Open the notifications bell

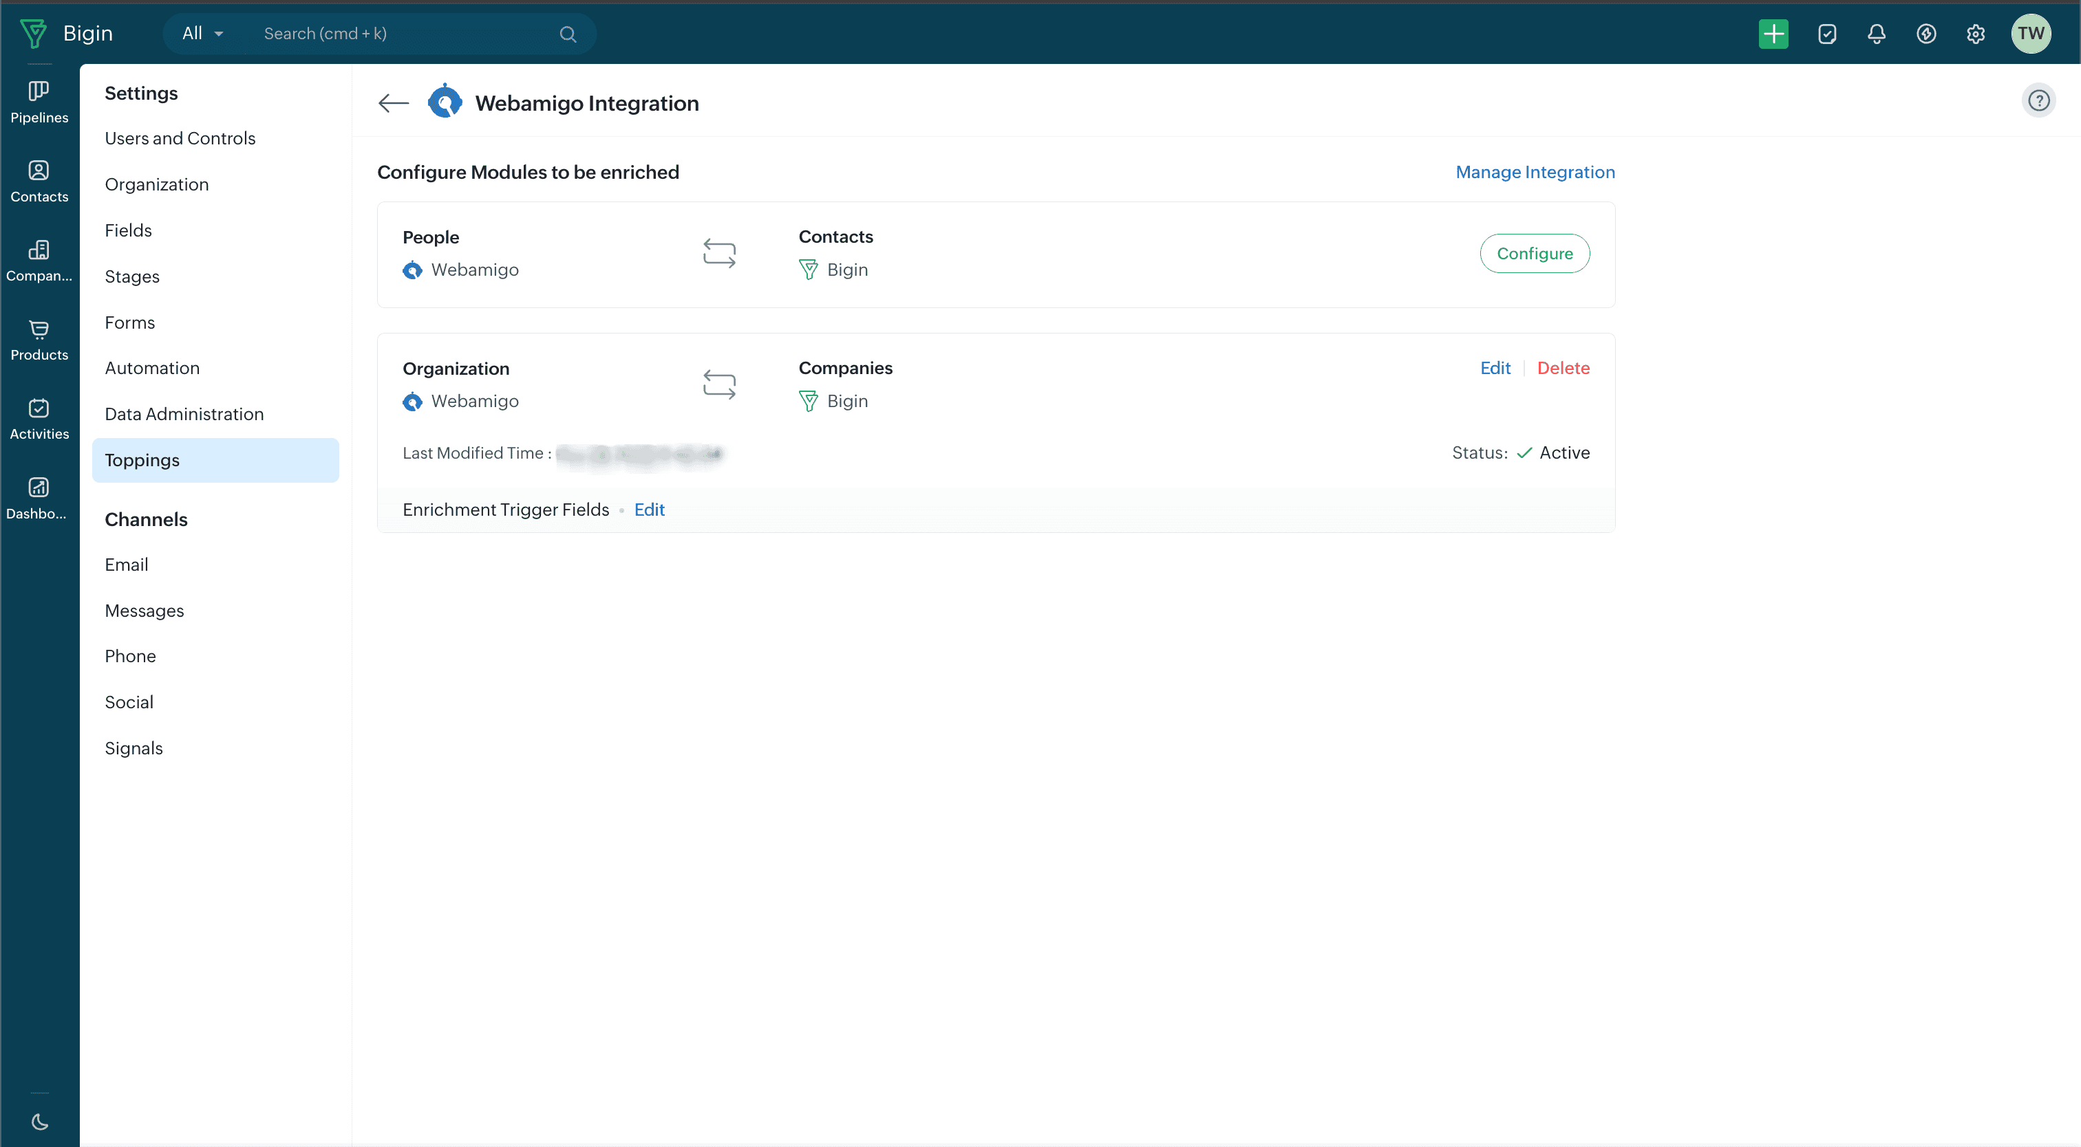1876,34
